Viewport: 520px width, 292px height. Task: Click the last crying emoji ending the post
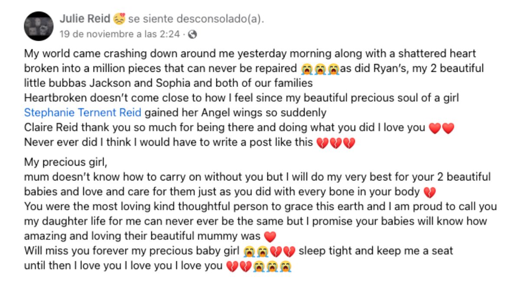(x=286, y=266)
